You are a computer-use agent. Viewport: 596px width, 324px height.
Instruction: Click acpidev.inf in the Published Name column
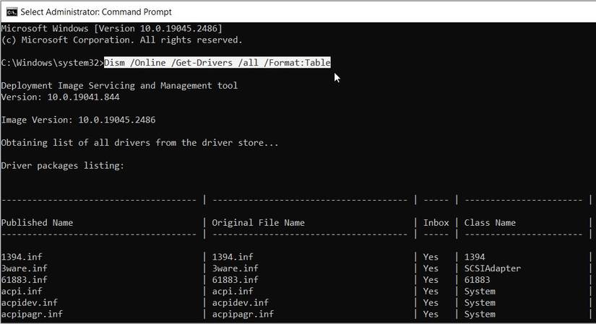pyautogui.click(x=30, y=303)
